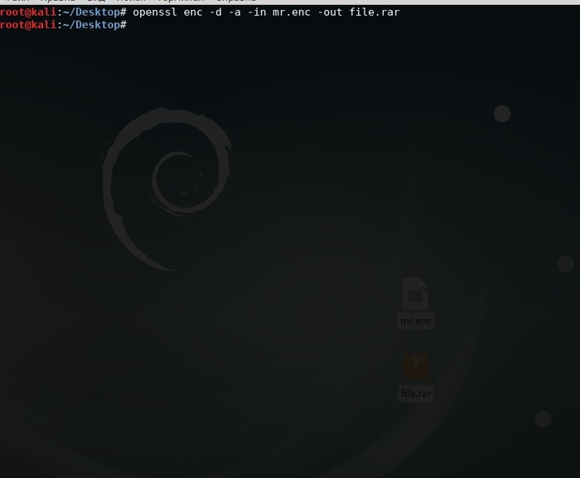Select the file.rar archive icon
The width and height of the screenshot is (580, 478).
tap(415, 366)
